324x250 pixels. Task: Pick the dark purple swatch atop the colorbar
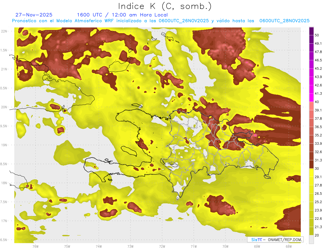pyautogui.click(x=311, y=31)
